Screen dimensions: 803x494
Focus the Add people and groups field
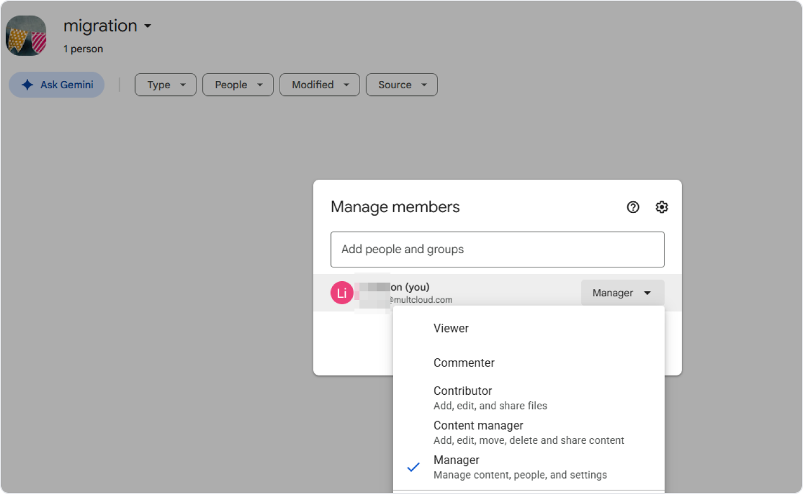[497, 249]
